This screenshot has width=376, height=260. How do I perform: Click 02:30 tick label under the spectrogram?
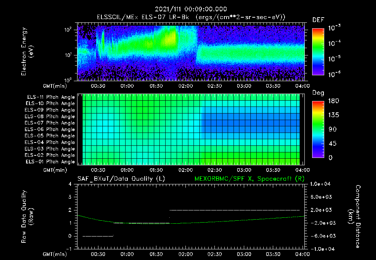(x=214, y=86)
